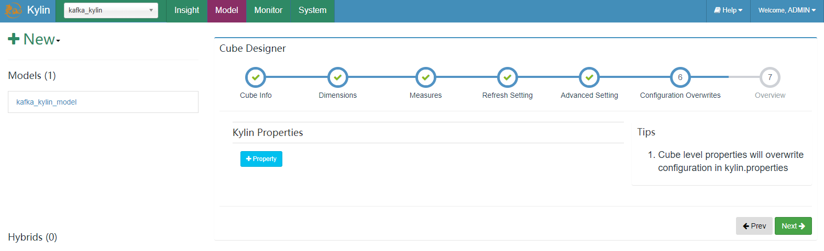This screenshot has height=251, width=824.
Task: Click the Kylin Properties heading
Action: [x=268, y=133]
